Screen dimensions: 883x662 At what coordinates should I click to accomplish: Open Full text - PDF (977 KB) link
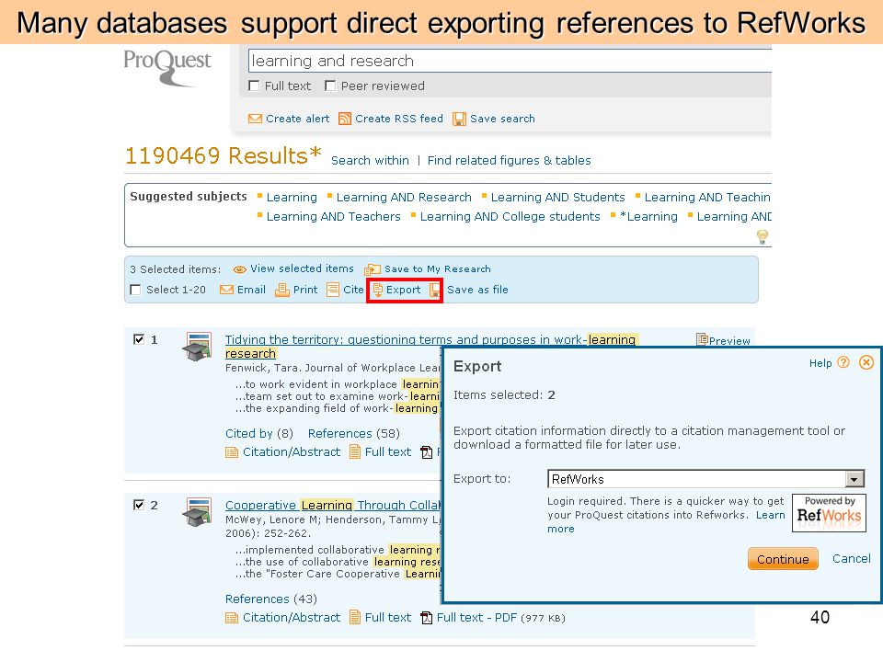500,618
